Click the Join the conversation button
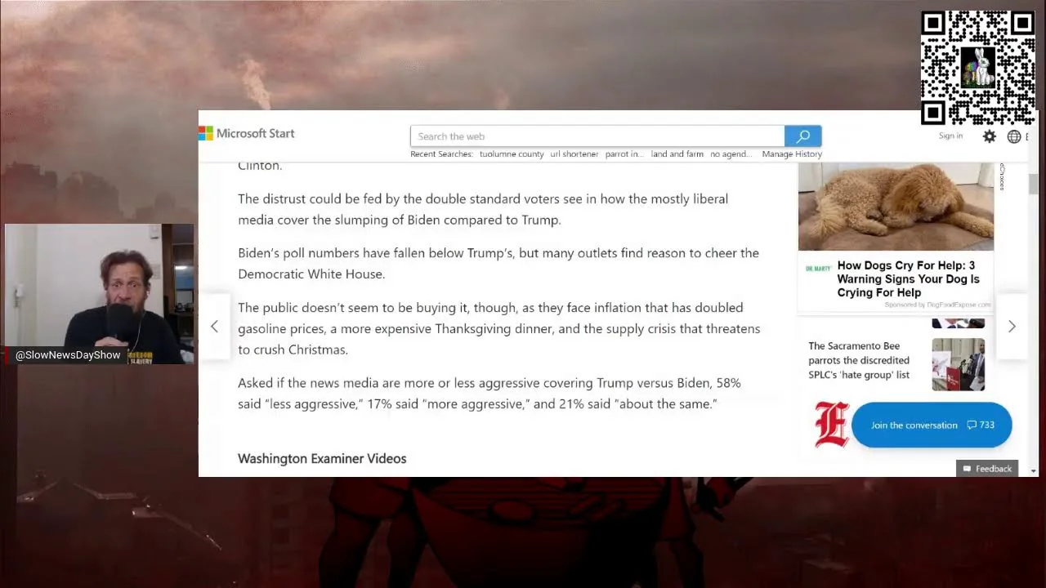 (x=932, y=425)
